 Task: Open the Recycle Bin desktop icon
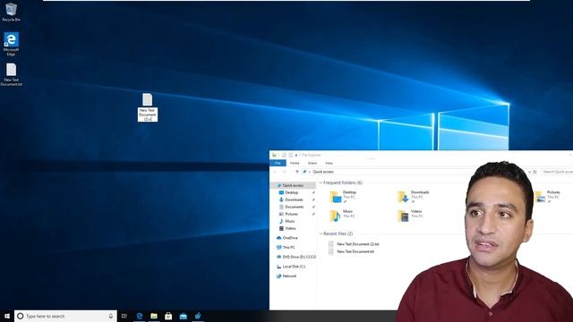[x=11, y=12]
